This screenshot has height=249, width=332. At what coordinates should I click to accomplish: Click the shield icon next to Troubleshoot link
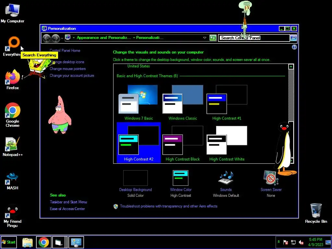116,207
